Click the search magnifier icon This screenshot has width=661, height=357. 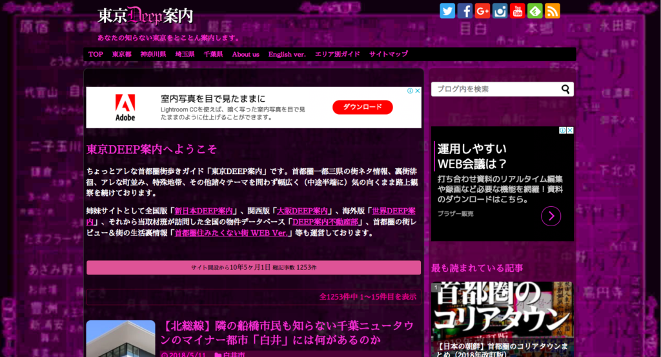(x=565, y=89)
